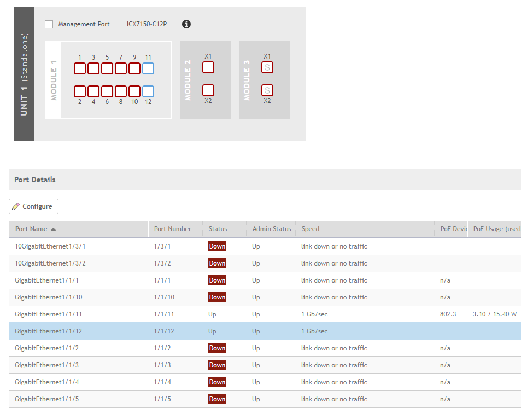Click the Admin Status column header
The image size is (521, 409).
(x=272, y=229)
